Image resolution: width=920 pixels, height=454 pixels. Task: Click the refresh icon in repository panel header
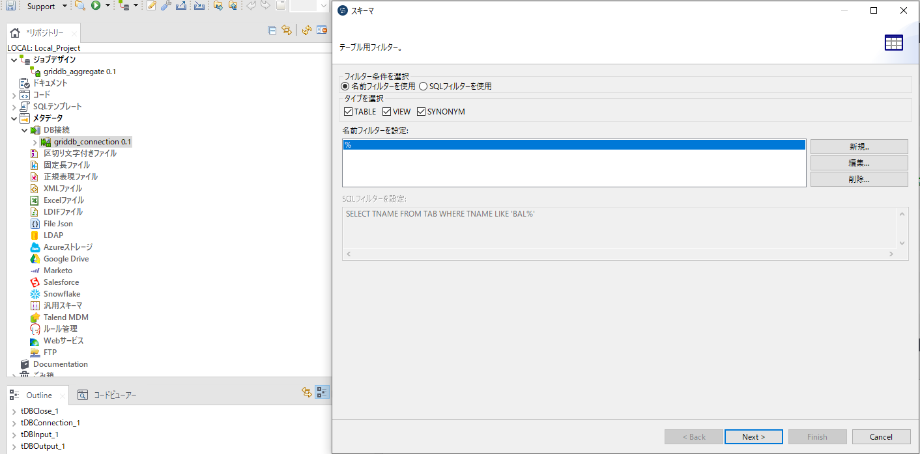click(306, 30)
